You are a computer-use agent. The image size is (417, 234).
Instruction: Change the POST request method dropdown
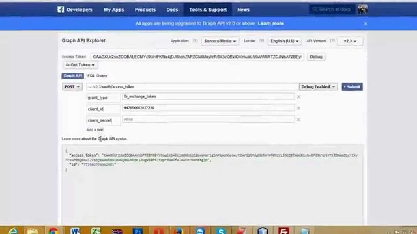(72, 87)
